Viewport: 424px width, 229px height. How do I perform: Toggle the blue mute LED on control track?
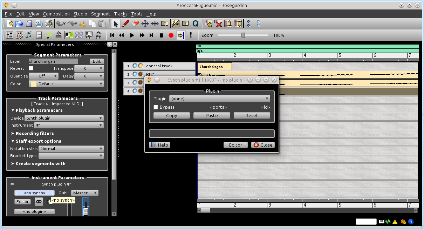pos(135,66)
